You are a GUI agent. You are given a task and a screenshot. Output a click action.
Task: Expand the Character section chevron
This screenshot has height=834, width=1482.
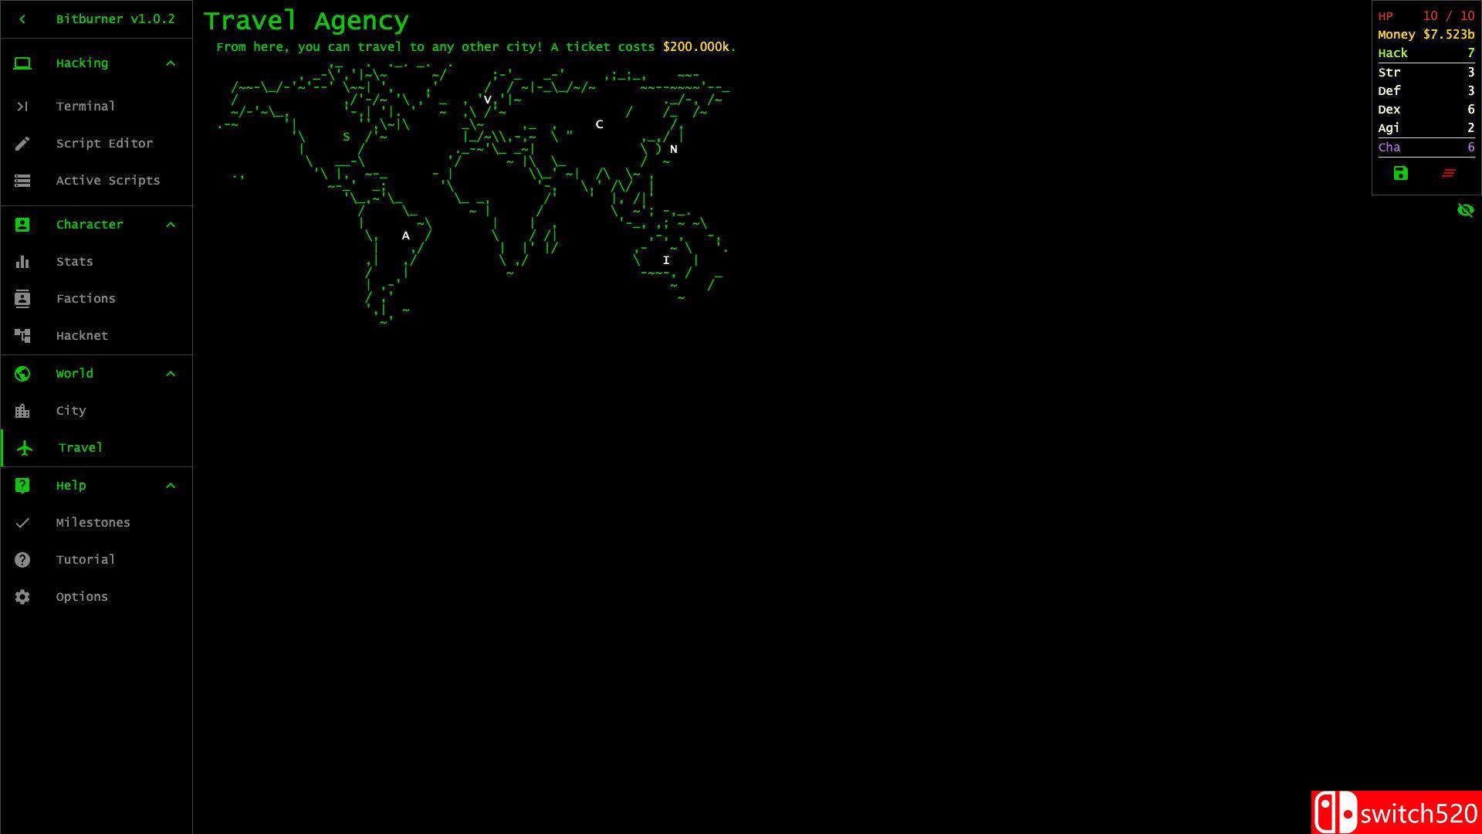pyautogui.click(x=171, y=224)
